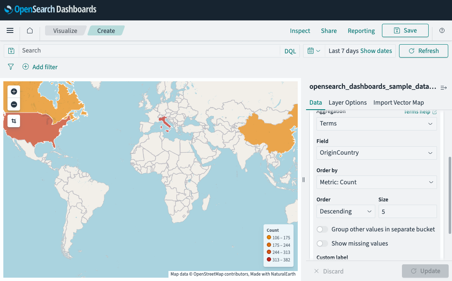452x281 pixels.
Task: Click legend swatch 106 – 175
Action: tap(269, 238)
